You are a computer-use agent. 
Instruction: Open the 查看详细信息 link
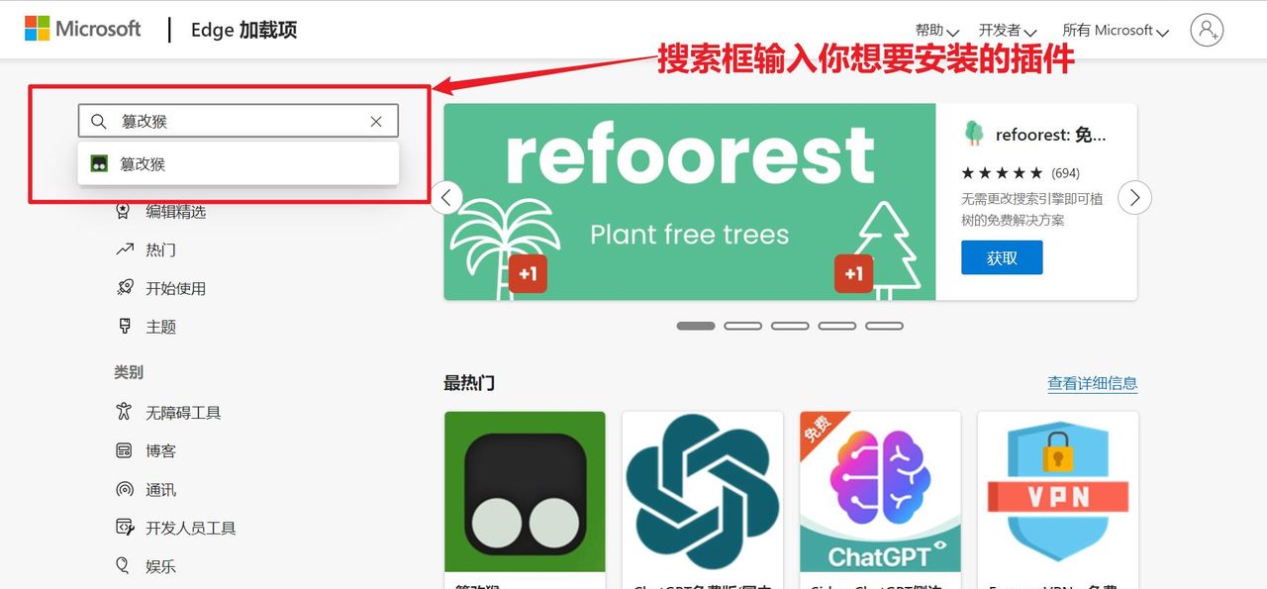coord(1093,383)
